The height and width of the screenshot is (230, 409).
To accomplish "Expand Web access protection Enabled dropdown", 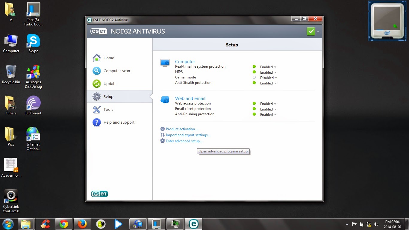I will coord(268,104).
